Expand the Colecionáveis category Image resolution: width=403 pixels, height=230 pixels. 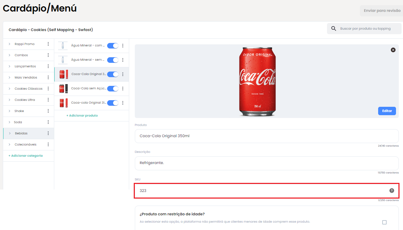click(x=9, y=144)
